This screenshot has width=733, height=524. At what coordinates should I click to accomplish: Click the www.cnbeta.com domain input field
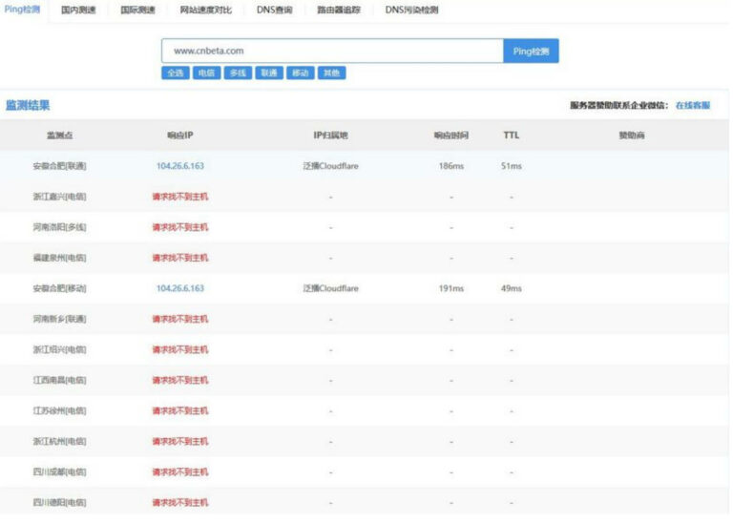(332, 51)
